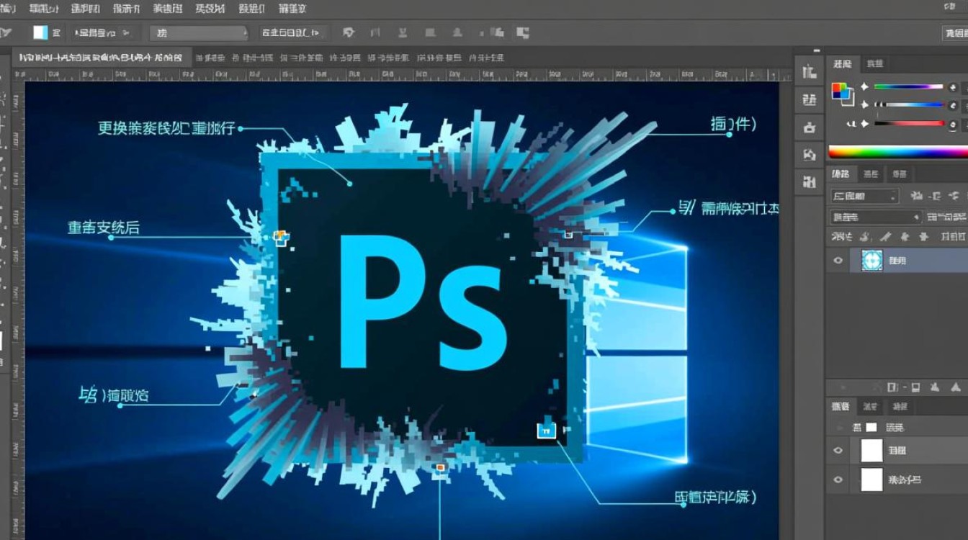Viewport: 968px width, 540px height.
Task: Toggle the eye icon of the highlighted channel entry
Action: pyautogui.click(x=838, y=261)
